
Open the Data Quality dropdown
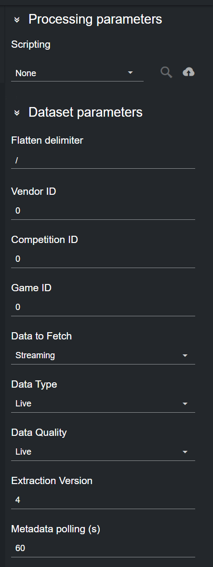[103, 452]
